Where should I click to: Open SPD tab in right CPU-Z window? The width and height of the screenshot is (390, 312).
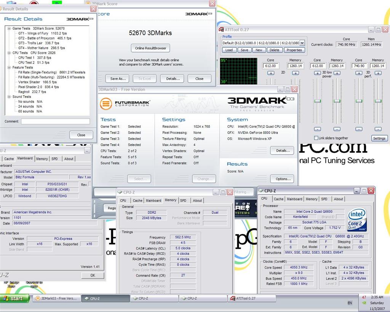[324, 199]
